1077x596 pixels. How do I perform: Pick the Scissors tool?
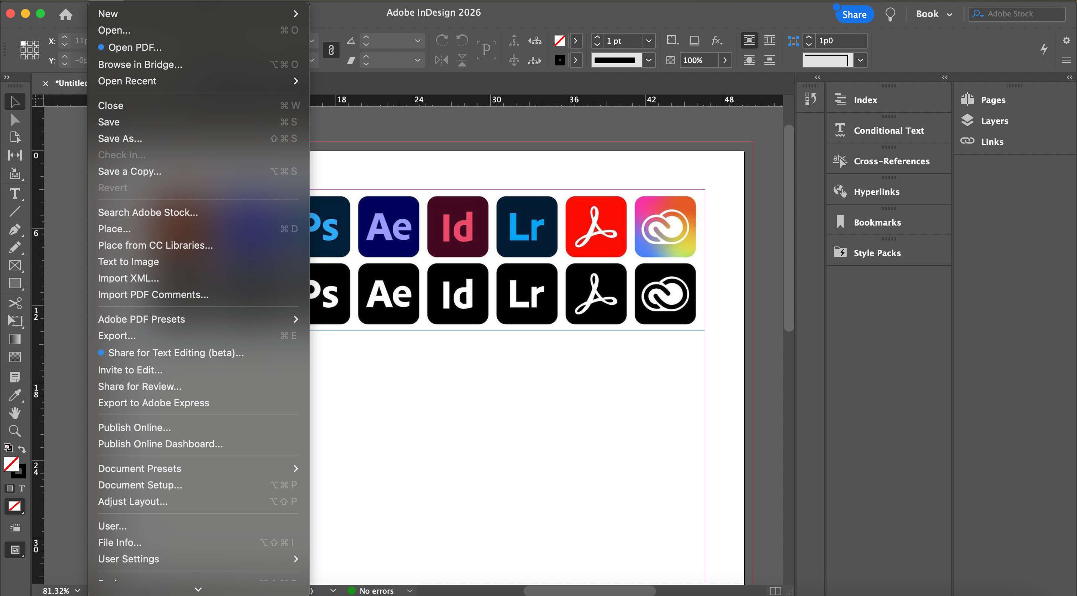coord(15,303)
